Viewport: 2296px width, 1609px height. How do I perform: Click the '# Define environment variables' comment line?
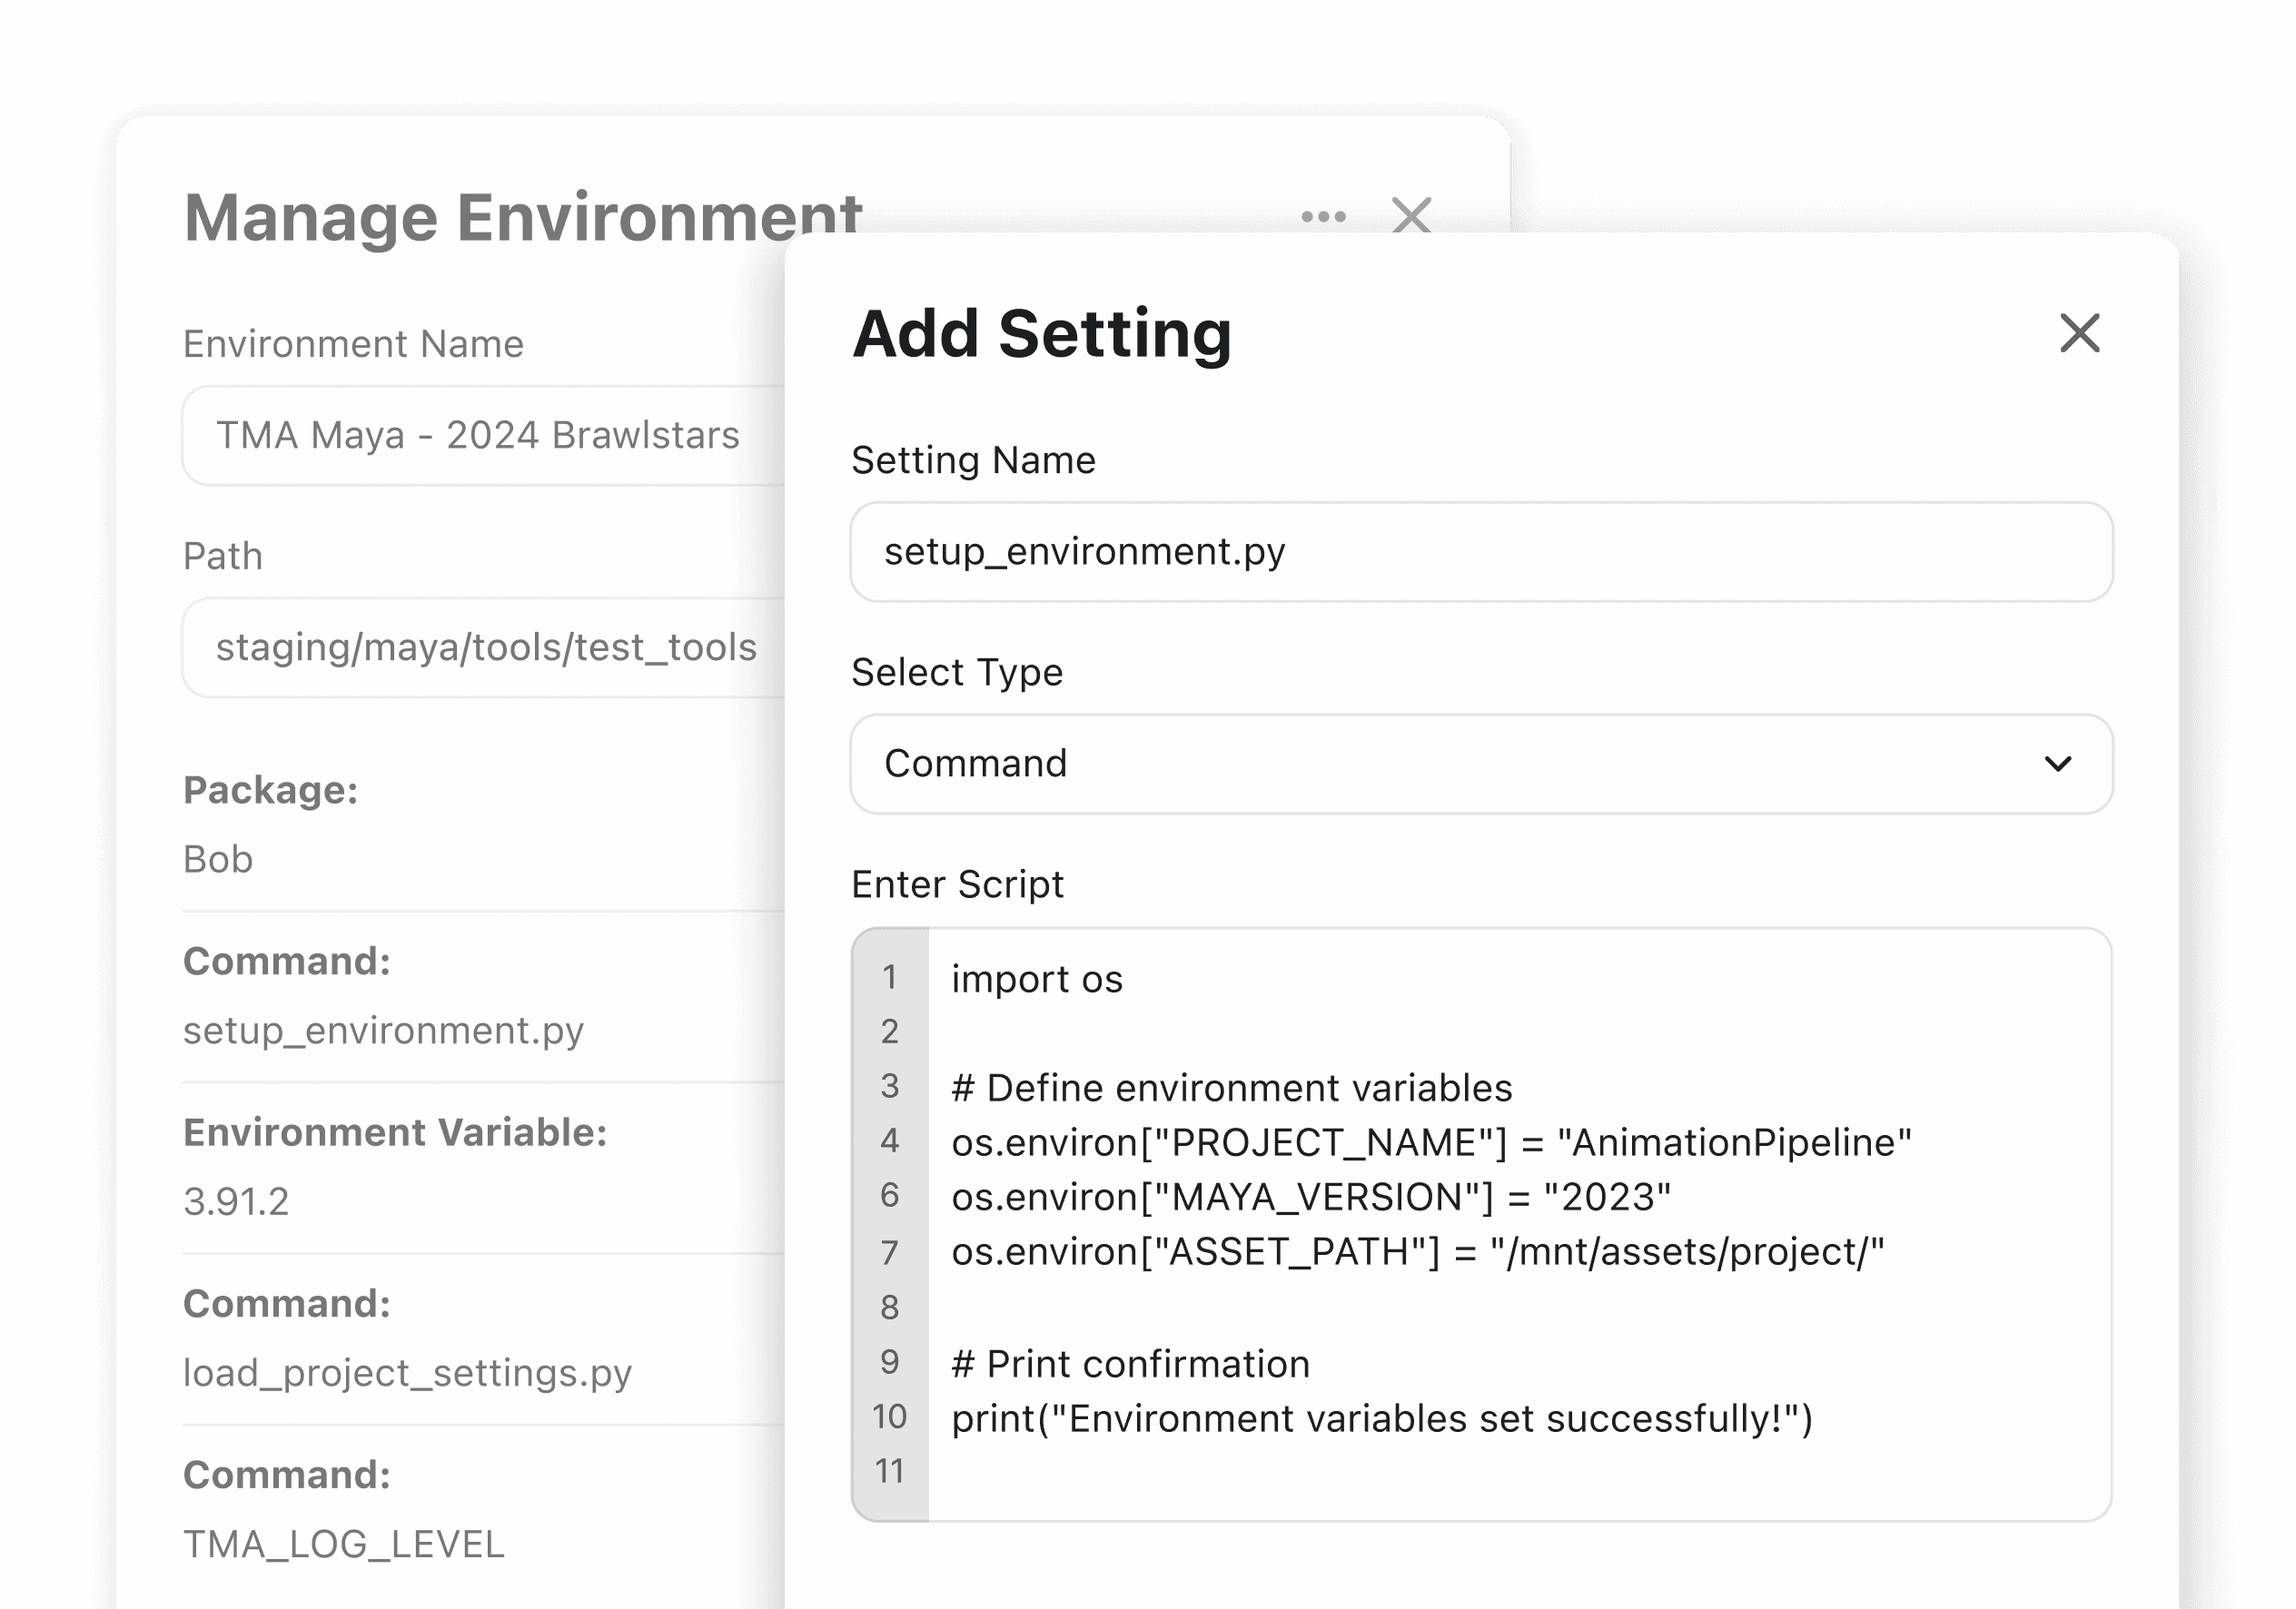(1232, 1088)
